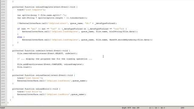Screen dimensions: 194x109
Task: Click the trace('Load Error') line
Action: [x=29, y=92]
